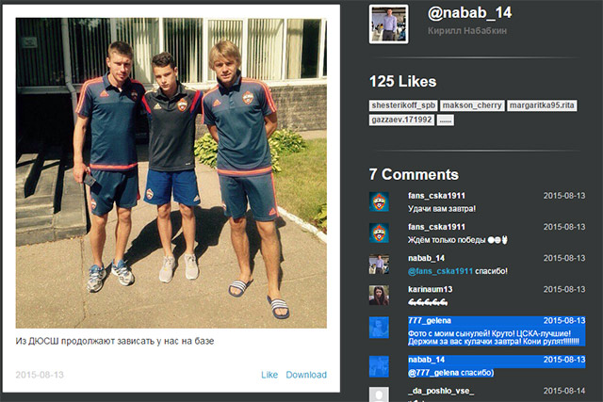Click the @nabab_14 username heading

tap(469, 12)
